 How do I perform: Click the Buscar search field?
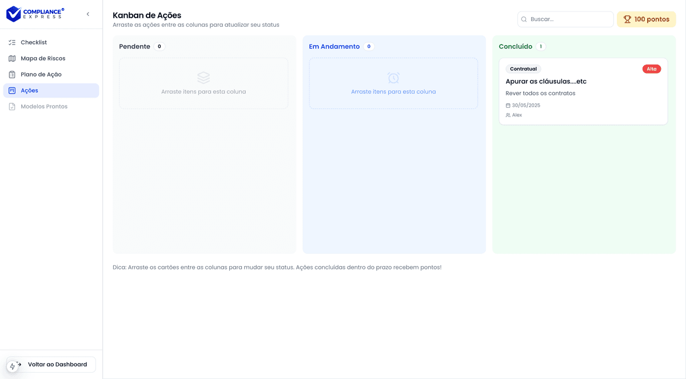tap(565, 19)
